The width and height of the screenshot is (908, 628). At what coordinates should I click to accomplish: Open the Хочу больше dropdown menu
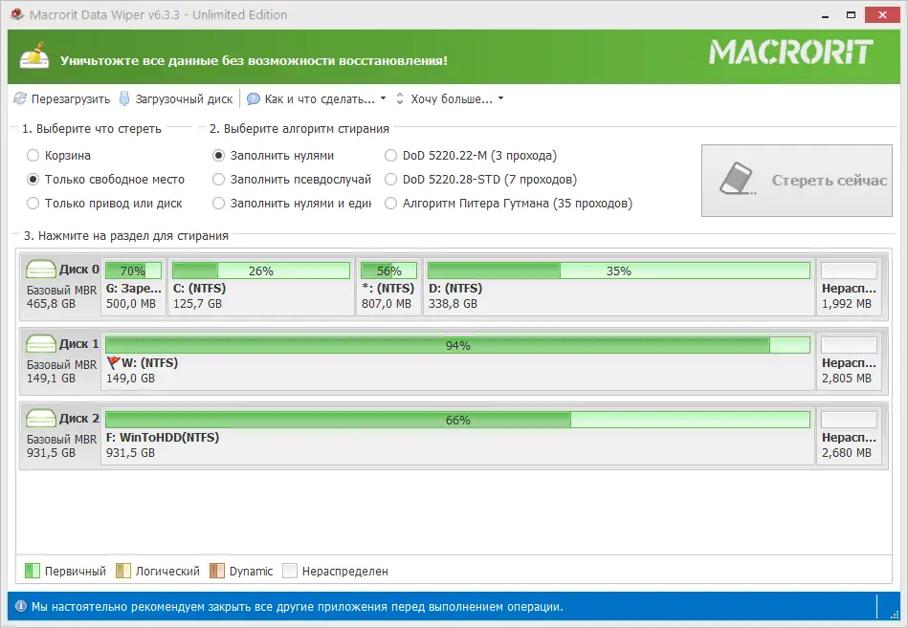(x=498, y=97)
